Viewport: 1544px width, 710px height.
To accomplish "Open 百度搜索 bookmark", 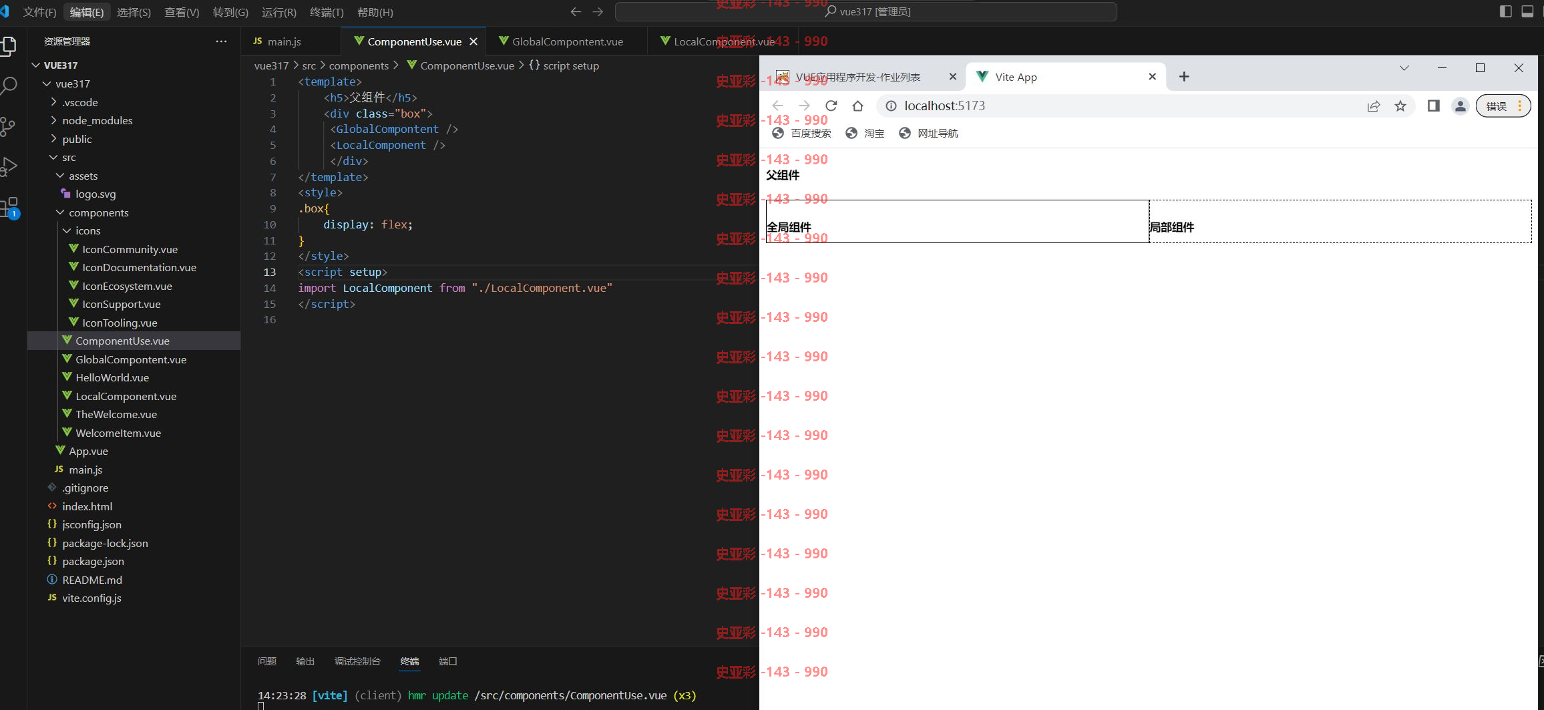I will coord(801,133).
